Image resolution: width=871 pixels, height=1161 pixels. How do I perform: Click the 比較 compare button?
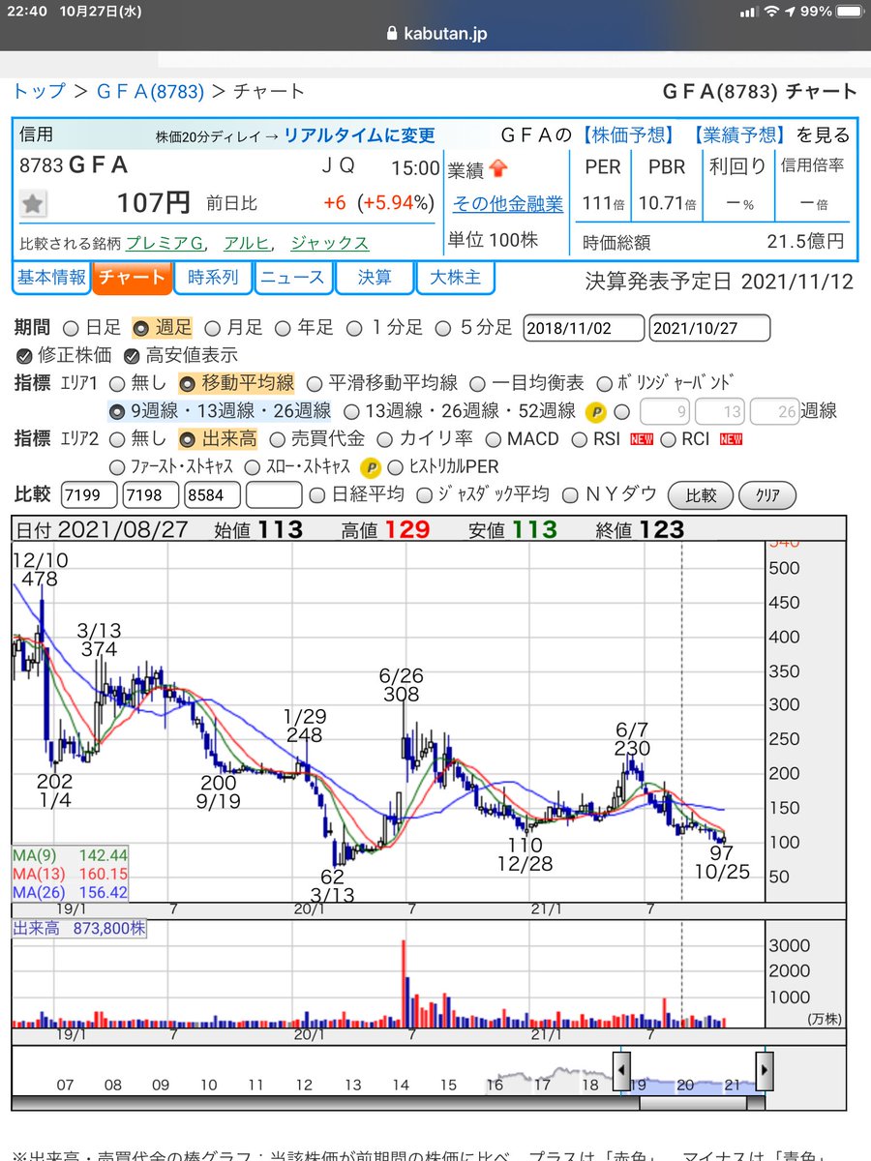701,495
